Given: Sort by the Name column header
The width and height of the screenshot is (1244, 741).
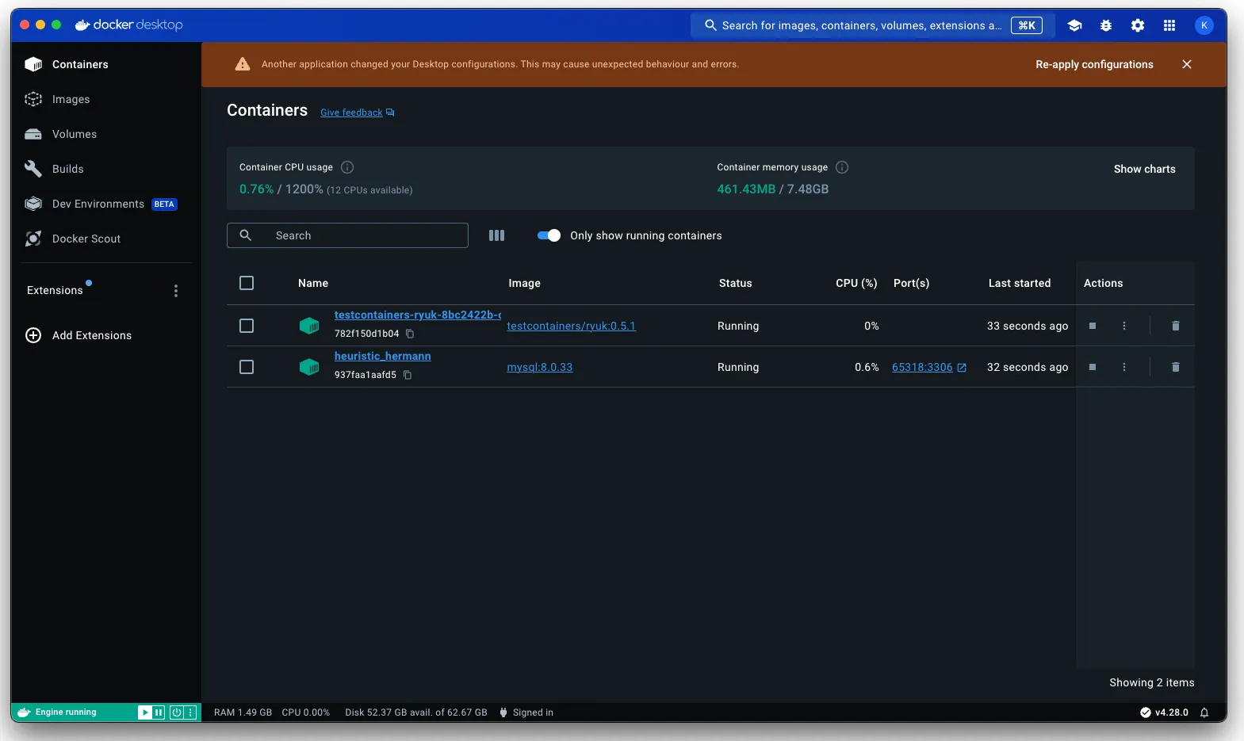Looking at the screenshot, I should pos(313,283).
